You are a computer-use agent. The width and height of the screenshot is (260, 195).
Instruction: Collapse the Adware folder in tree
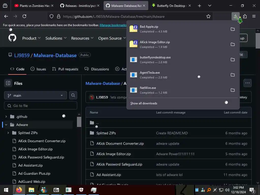[6, 125]
